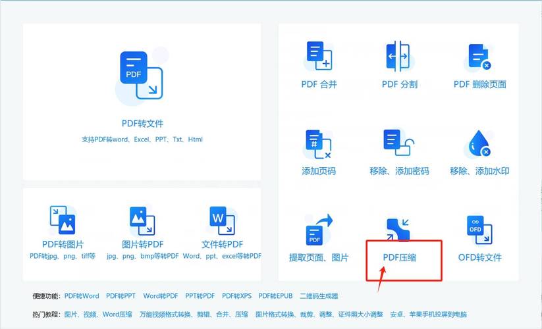Follow the PDF转Word quick link

pyautogui.click(x=82, y=296)
